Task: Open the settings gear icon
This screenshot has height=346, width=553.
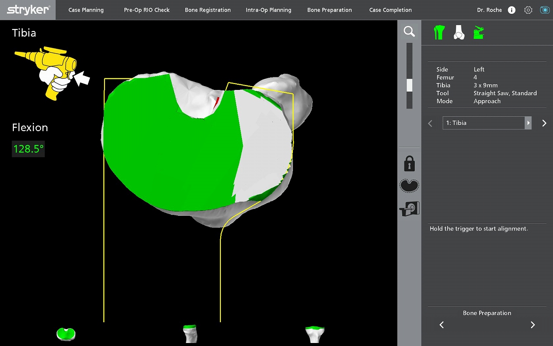Action: pos(528,10)
